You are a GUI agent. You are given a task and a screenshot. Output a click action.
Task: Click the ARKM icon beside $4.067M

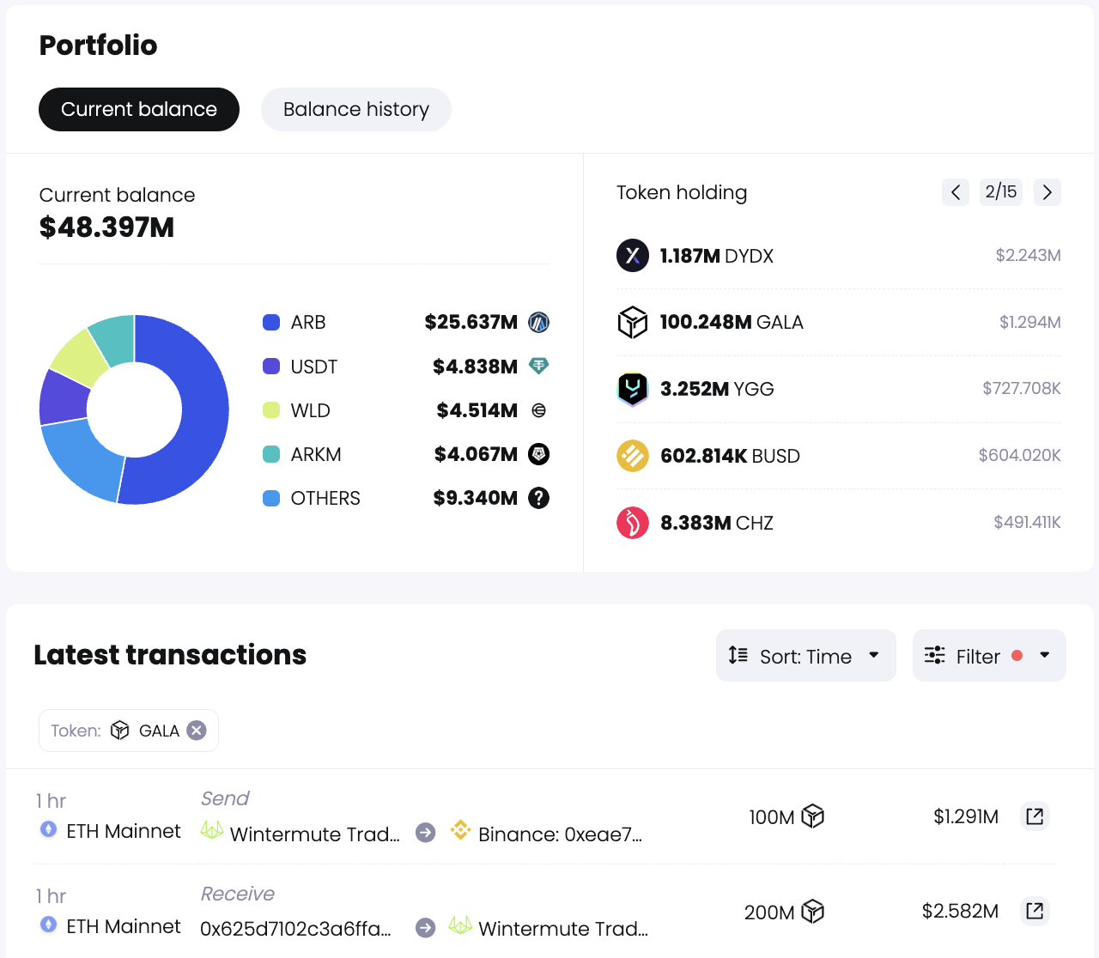tap(538, 453)
